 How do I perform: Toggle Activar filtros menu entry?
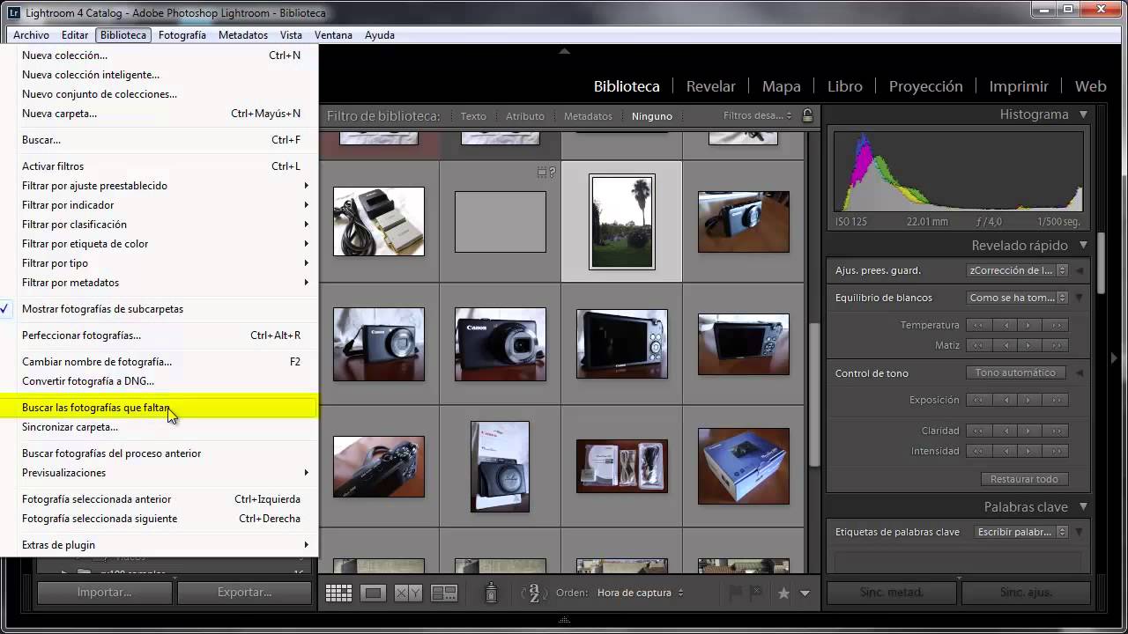[159, 166]
